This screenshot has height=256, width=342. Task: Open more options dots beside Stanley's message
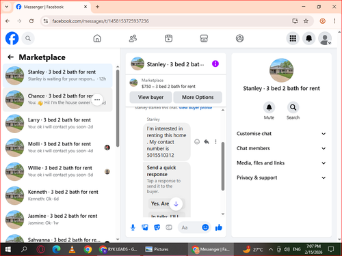tap(215, 142)
